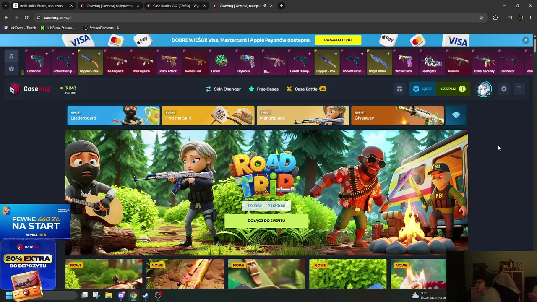Open LukiSteve Stream Kick bookmark

tap(59, 28)
